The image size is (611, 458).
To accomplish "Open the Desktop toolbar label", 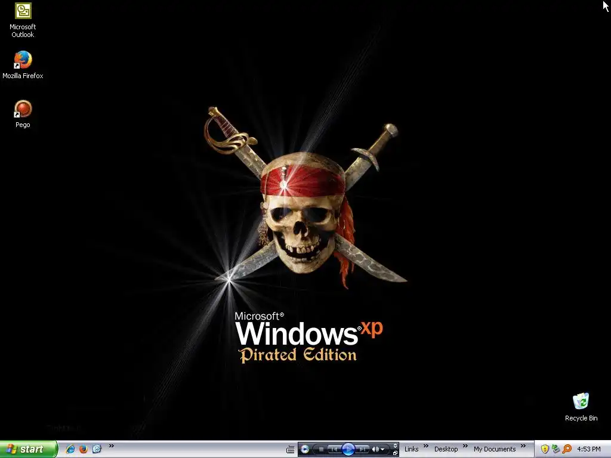I will tap(446, 449).
